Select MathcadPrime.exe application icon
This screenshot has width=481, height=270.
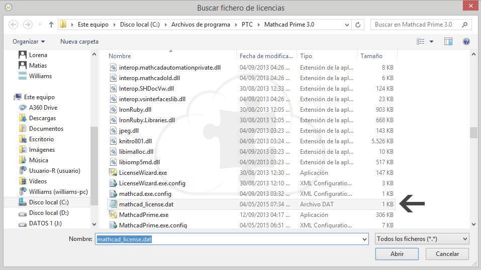(x=113, y=215)
